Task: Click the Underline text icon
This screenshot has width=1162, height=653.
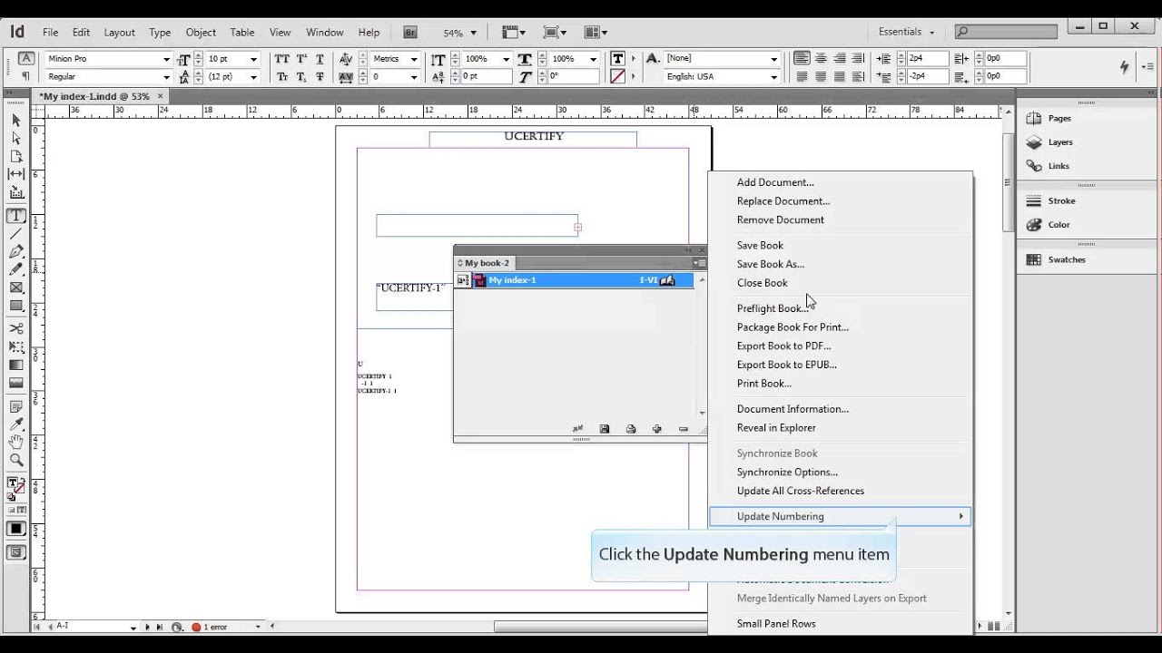Action: coord(320,59)
